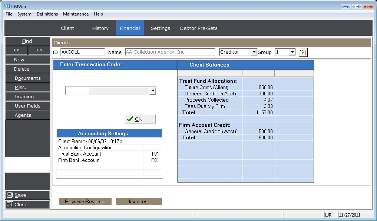
Task: Open the Review / Reverse screen
Action: point(85,201)
